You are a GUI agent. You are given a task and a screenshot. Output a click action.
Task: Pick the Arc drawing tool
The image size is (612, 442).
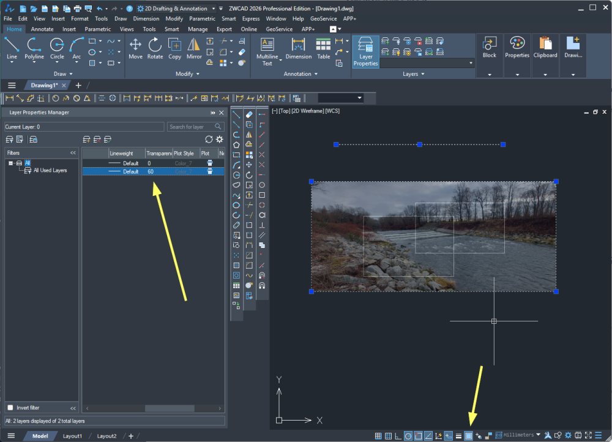coord(77,49)
